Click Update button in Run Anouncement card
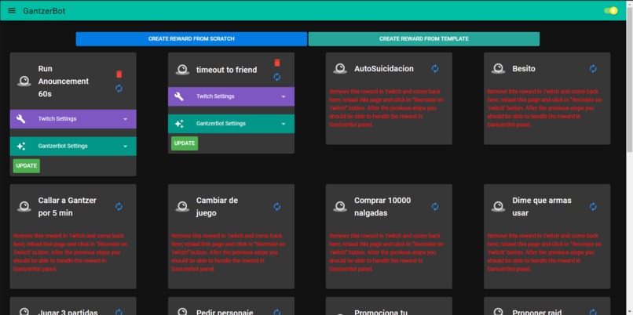Viewport: 633px width, 315px height. 27,166
